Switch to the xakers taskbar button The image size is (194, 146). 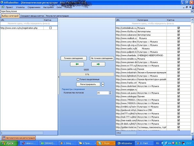point(29,143)
